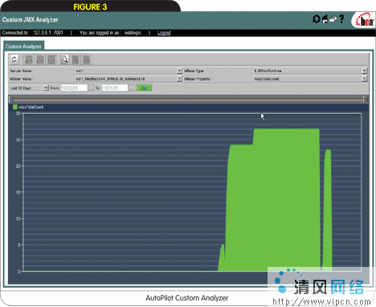This screenshot has height=307, width=376.
Task: Click the Logout link
Action: tap(164, 33)
